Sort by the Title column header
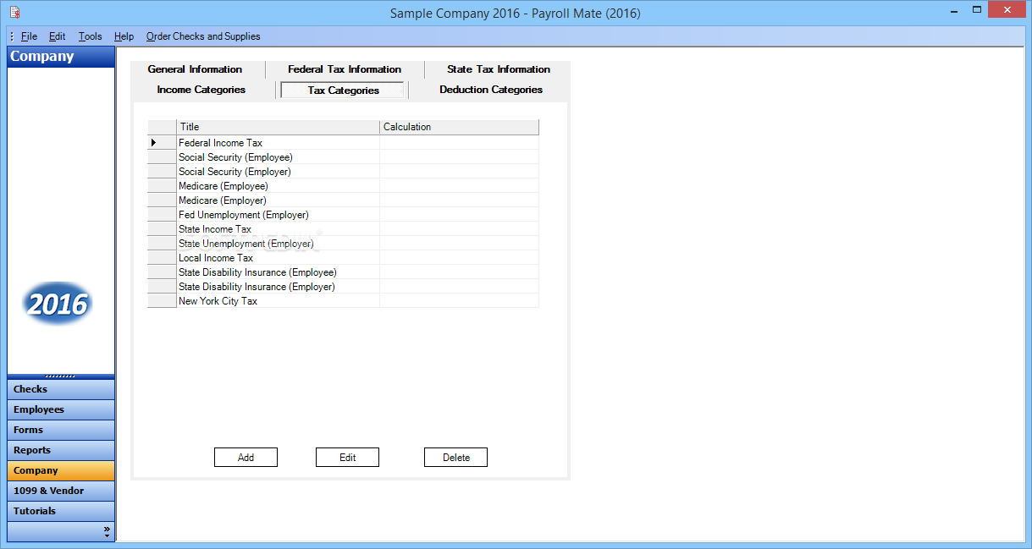 pyautogui.click(x=278, y=127)
